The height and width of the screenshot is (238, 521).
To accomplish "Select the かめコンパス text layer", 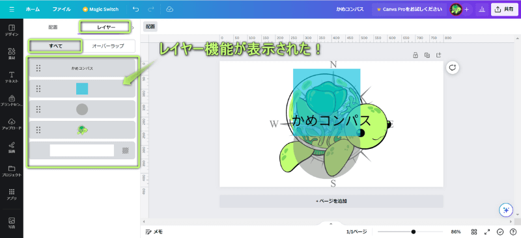I will [x=82, y=68].
